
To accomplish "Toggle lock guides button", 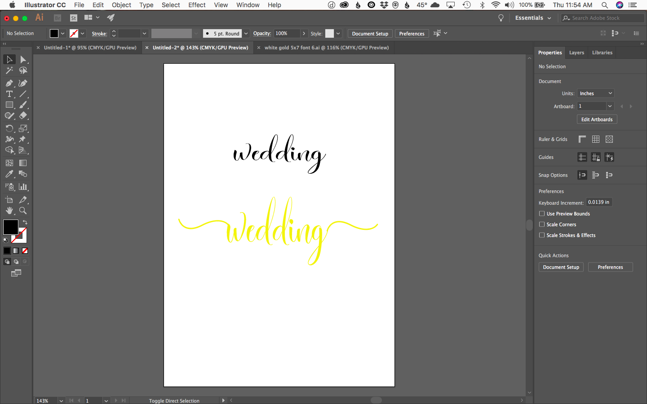I will pyautogui.click(x=596, y=157).
